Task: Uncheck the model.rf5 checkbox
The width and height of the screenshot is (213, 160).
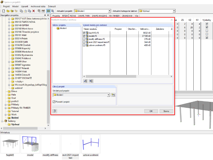Action: (x=84, y=36)
